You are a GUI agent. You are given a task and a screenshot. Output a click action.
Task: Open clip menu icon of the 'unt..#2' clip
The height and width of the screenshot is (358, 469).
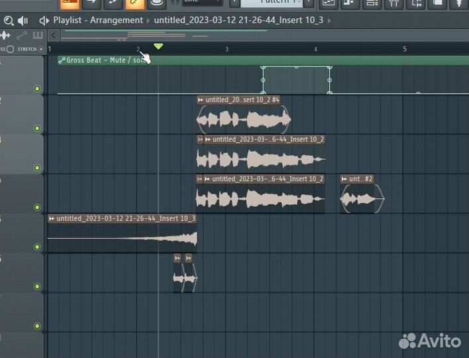pos(344,179)
